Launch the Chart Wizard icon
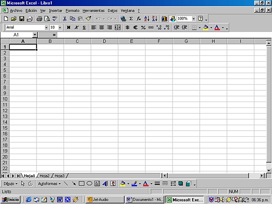The height and width of the screenshot is (204, 272). [164, 19]
